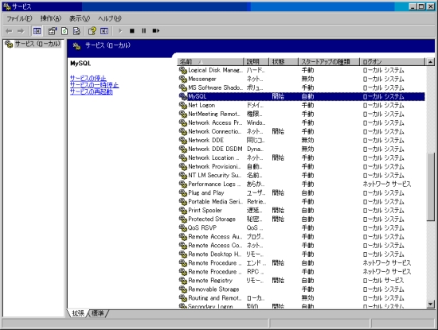Screen dimensions: 438x330
Task: Click the vertical scrollbar thumb
Action: click(x=431, y=187)
